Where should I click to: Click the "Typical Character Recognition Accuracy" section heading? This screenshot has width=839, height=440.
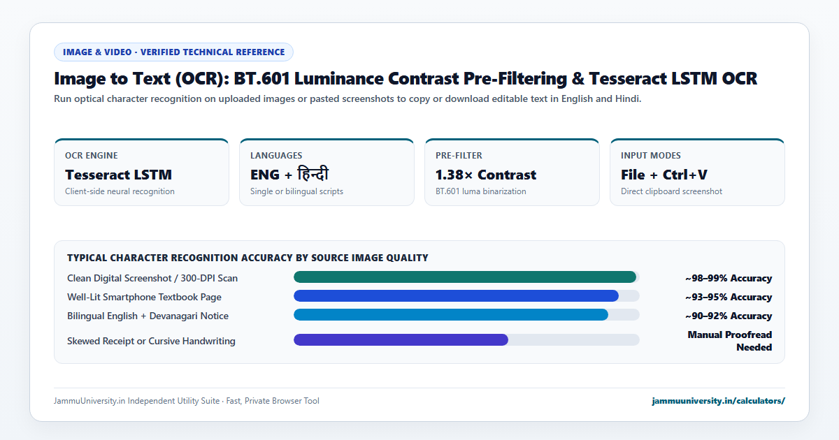(248, 258)
